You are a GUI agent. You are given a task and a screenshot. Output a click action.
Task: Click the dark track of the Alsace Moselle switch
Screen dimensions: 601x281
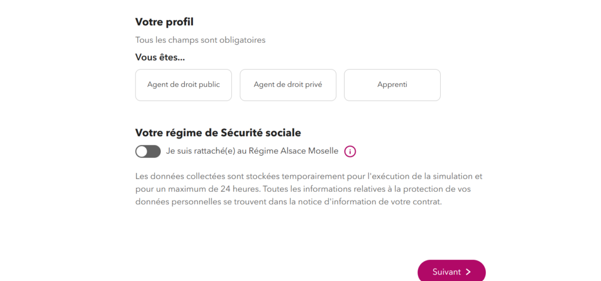click(x=154, y=152)
